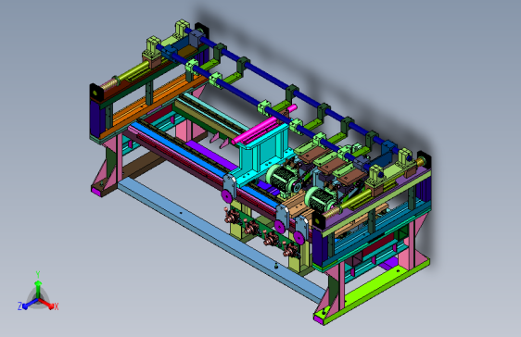This screenshot has height=337, width=521.
Task: Select the right electric motor in the assembly
Action: coord(321,199)
